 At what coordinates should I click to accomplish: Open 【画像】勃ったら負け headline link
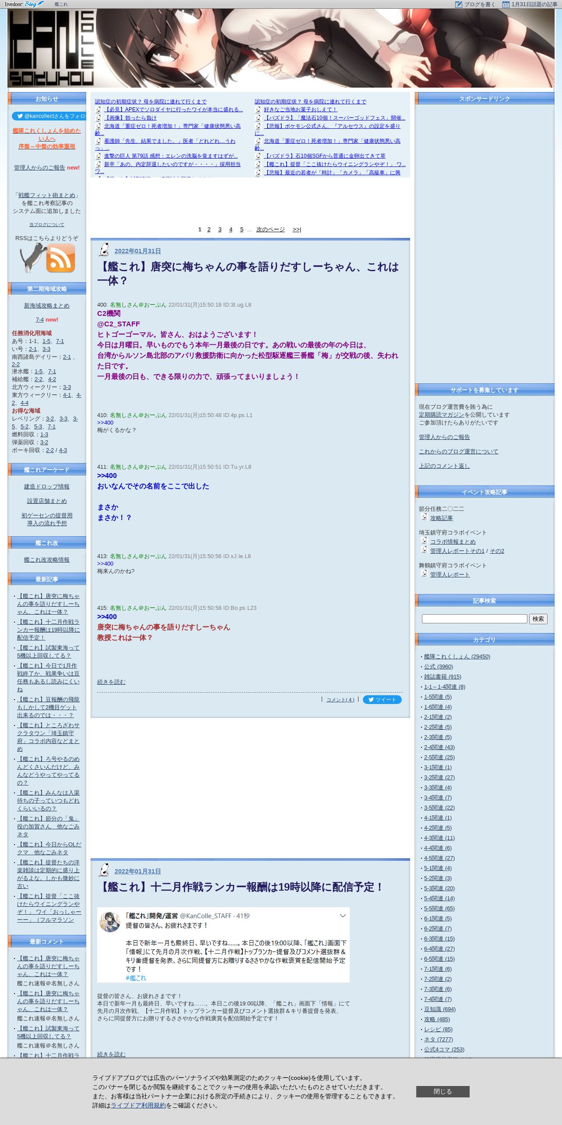130,118
